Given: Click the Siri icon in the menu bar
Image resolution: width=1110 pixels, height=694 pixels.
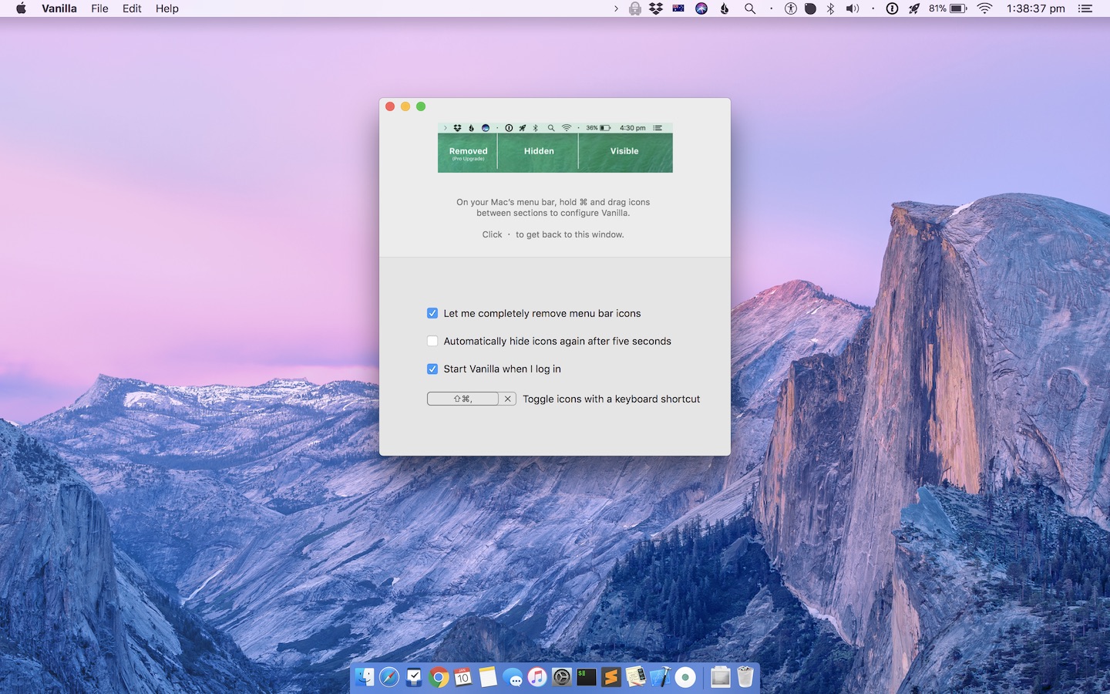Looking at the screenshot, I should point(701,8).
